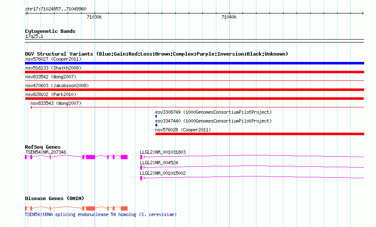Click the small blue esv3347440 marker

click(156, 125)
